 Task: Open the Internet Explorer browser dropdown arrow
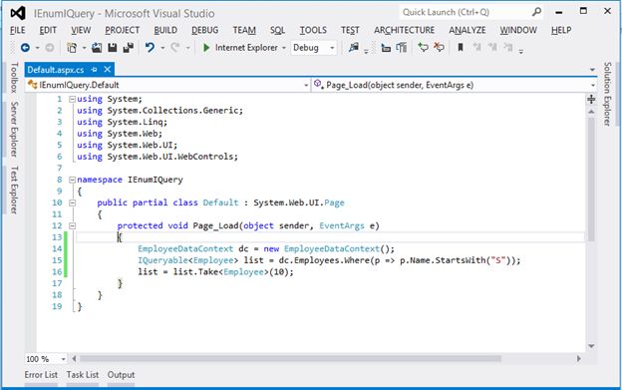pos(284,48)
